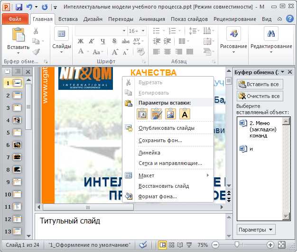297x252 pixels.
Task: Open Редактирование editing binoculars button
Action: click(271, 39)
